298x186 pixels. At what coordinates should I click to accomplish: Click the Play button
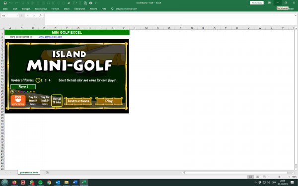109,101
